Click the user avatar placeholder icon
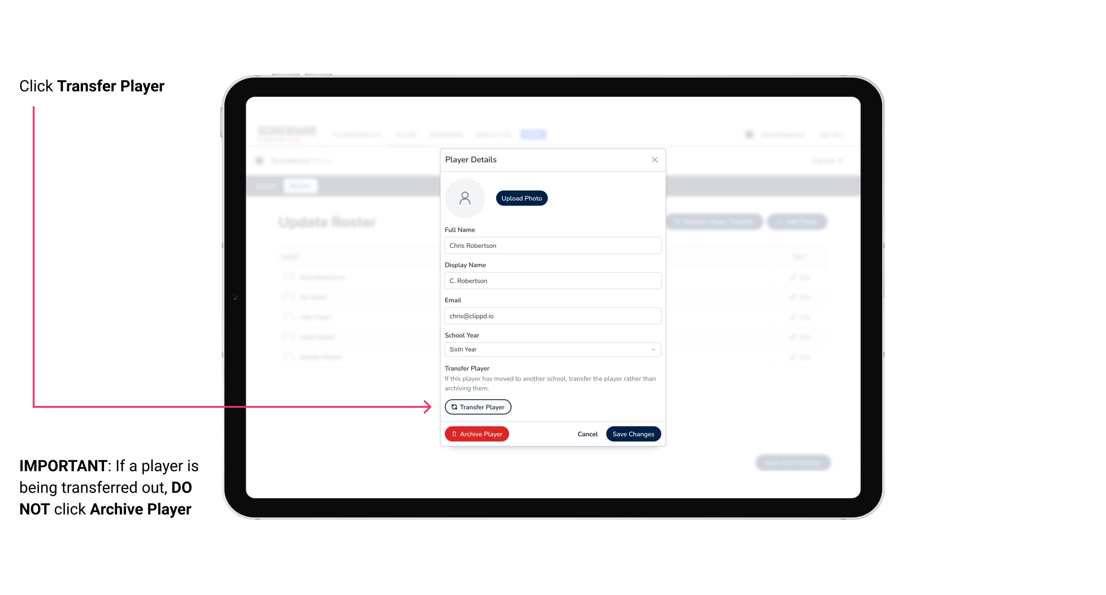The height and width of the screenshot is (595, 1106). (x=465, y=197)
